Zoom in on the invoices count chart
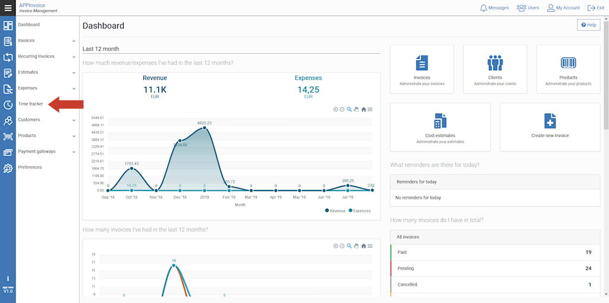 (335, 246)
